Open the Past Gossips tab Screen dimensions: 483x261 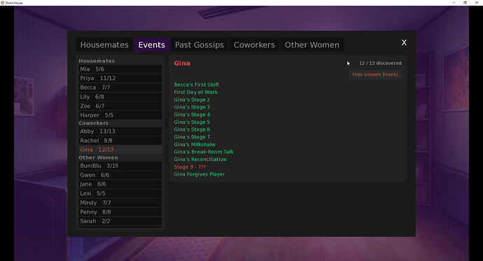[199, 45]
